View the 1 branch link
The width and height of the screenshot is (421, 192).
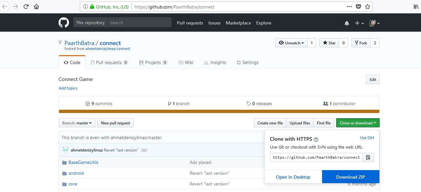tap(179, 104)
